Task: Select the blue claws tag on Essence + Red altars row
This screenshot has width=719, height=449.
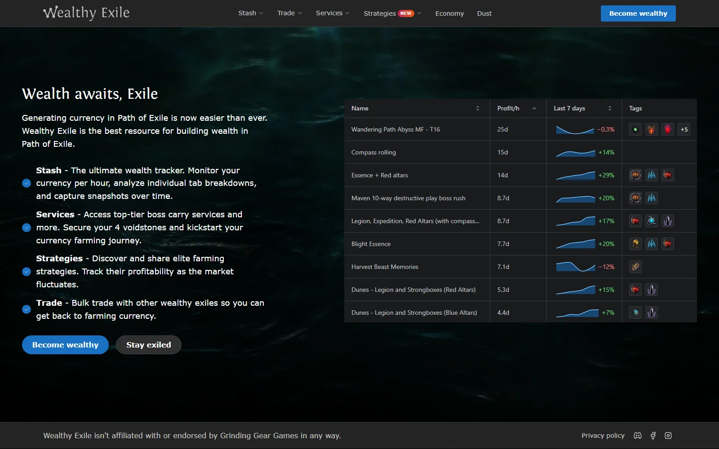Action: 652,175
